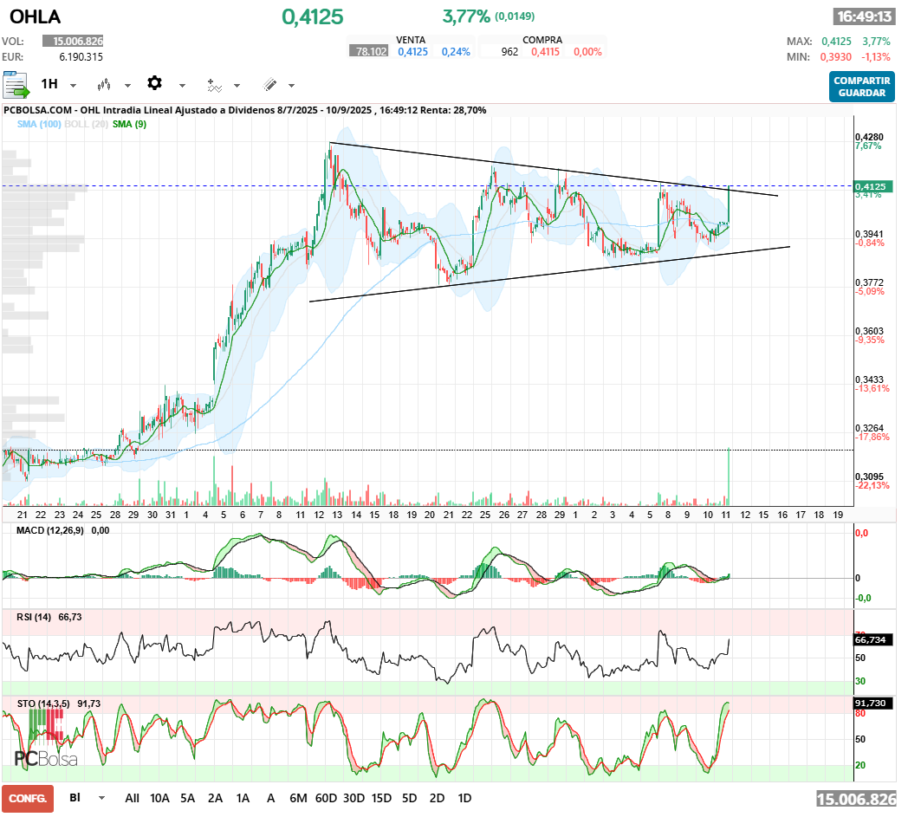
Task: Select the drawing pencil tool icon
Action: (269, 85)
